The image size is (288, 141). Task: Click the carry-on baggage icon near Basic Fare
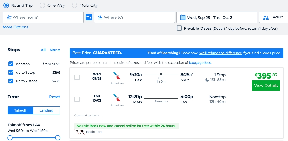click(77, 132)
